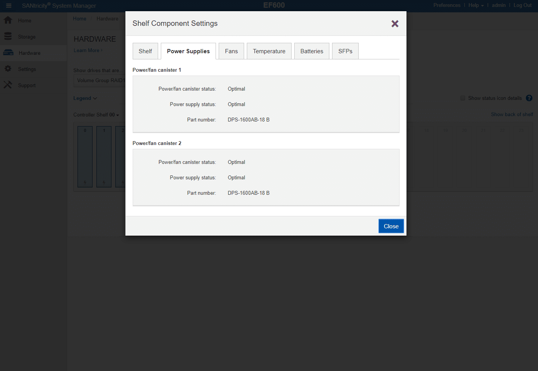Open the Support sidebar menu item
538x371 pixels.
click(x=34, y=85)
